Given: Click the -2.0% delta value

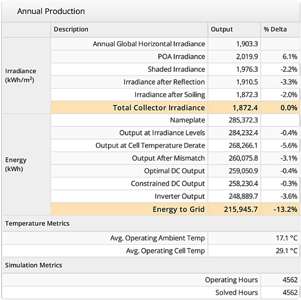Looking at the screenshot, I should [289, 95].
